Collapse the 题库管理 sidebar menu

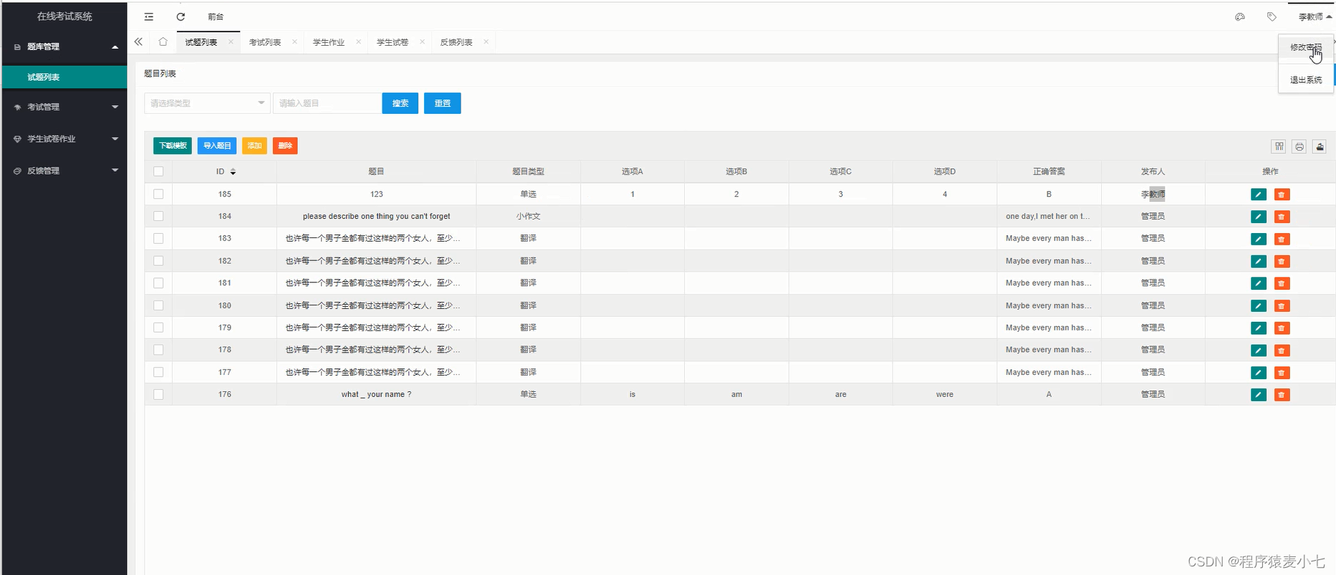point(64,46)
